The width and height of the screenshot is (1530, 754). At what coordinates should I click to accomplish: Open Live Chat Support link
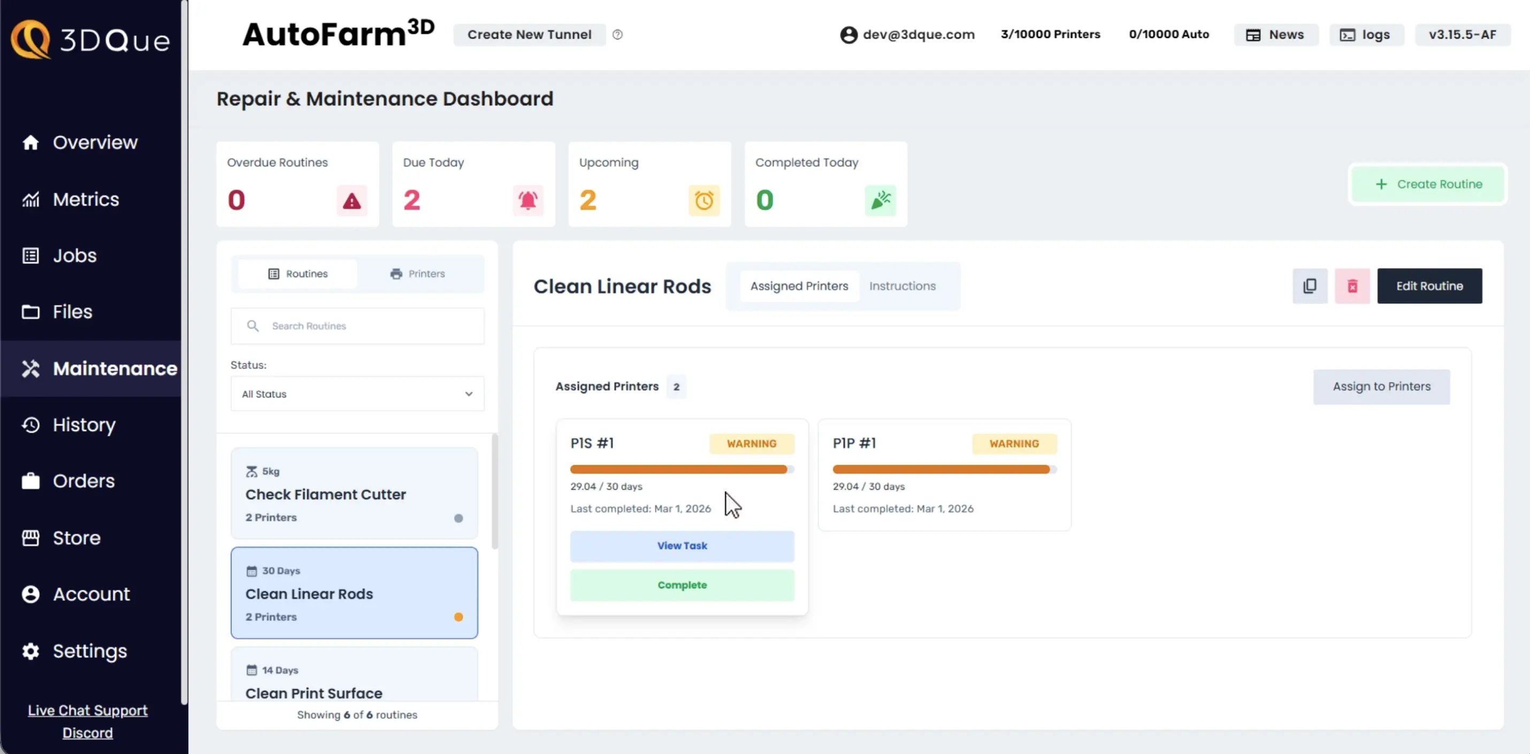(x=87, y=710)
